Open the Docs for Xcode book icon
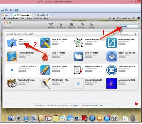142x124 pixels. [x=78, y=57]
